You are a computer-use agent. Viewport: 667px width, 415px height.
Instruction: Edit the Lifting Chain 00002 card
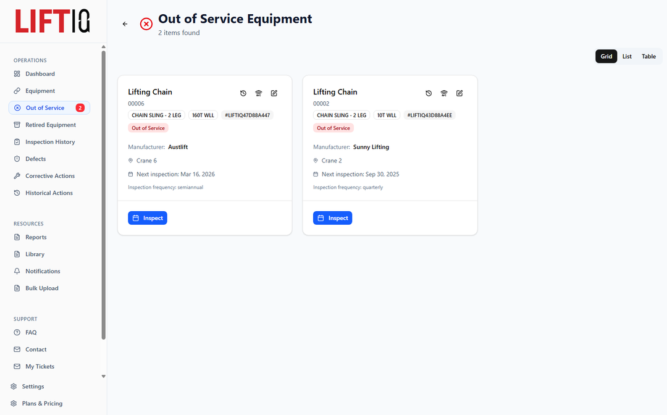[x=459, y=93]
